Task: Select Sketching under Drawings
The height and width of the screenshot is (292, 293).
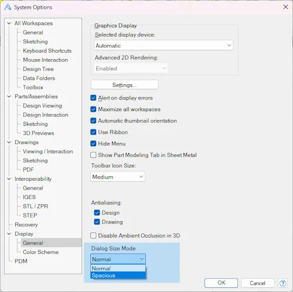Action: click(35, 160)
